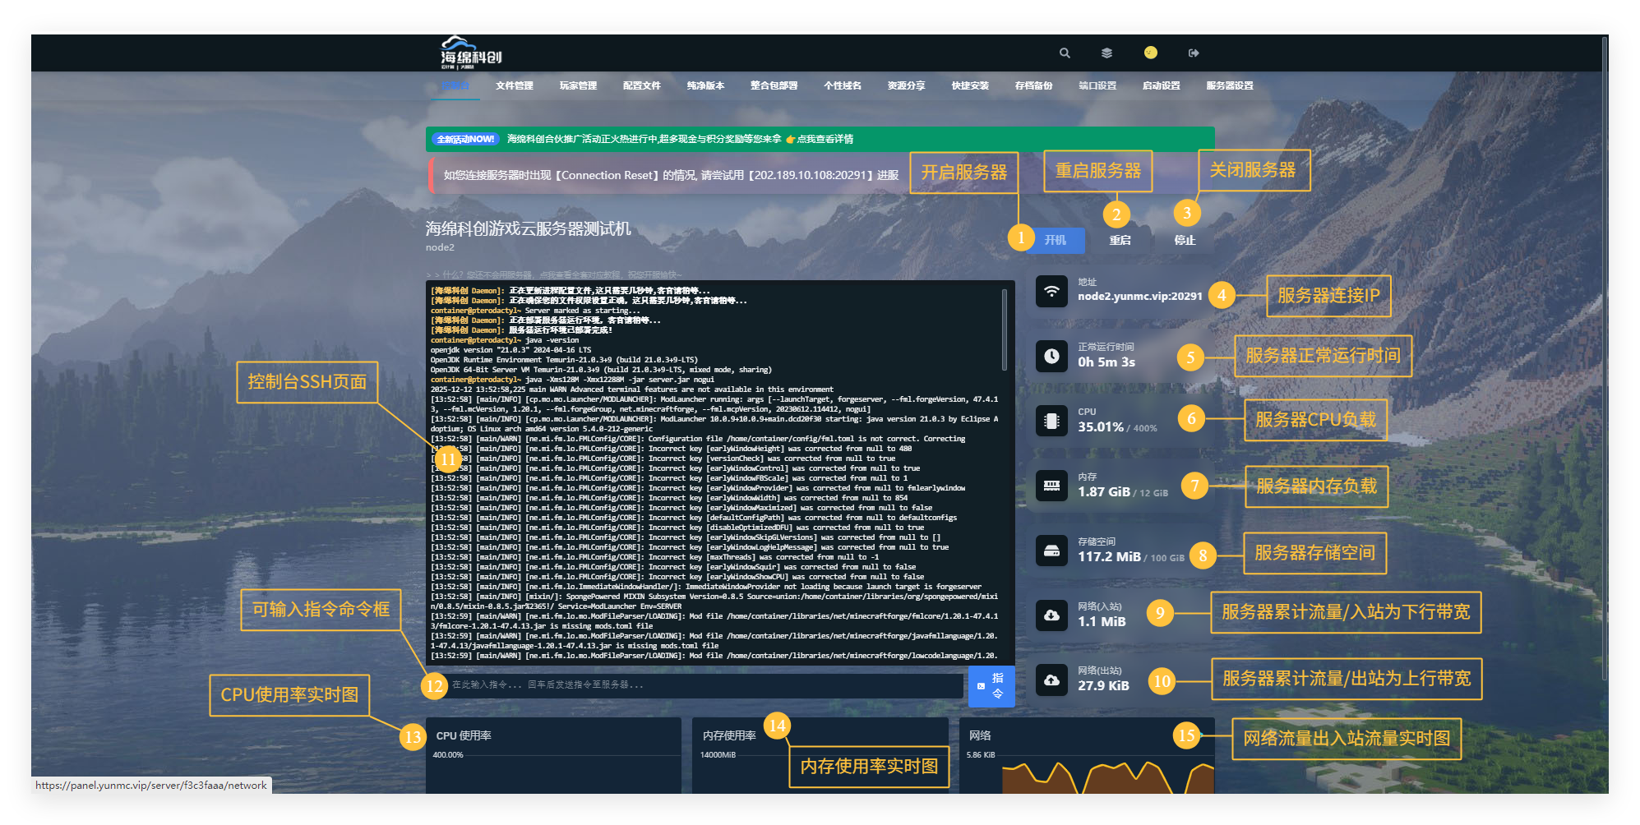1640x825 pixels.
Task: Go to the 存档备份 tab
Action: [x=1033, y=85]
